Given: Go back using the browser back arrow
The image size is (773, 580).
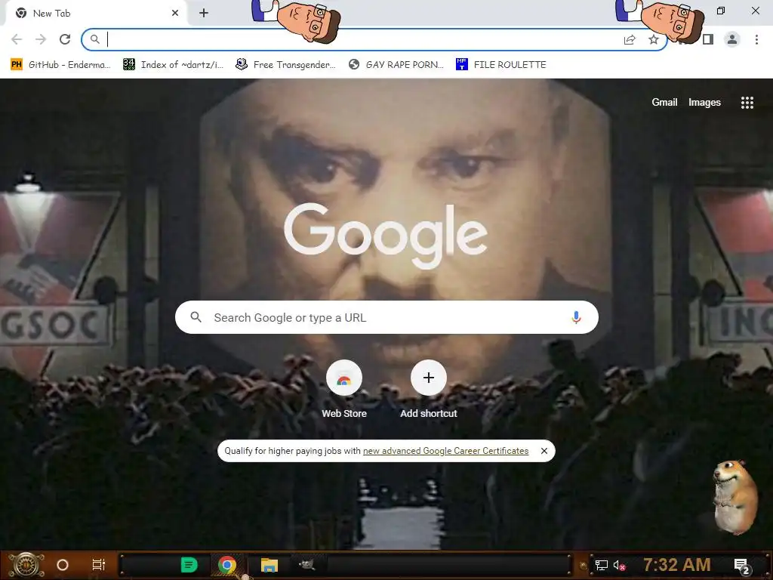Looking at the screenshot, I should tap(17, 39).
